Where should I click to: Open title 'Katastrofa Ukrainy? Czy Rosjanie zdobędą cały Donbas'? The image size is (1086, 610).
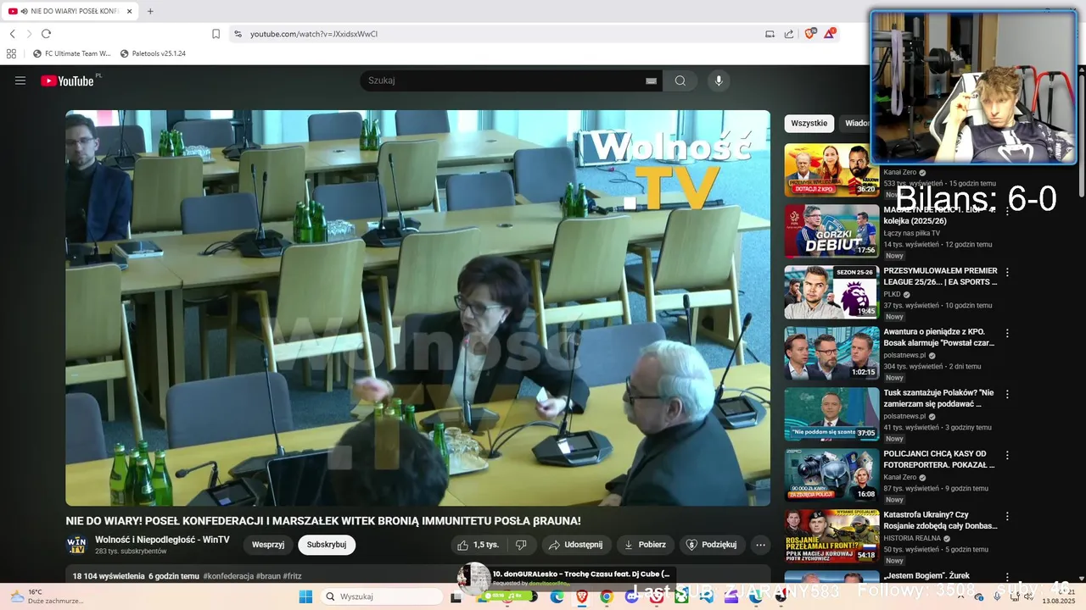pos(940,520)
